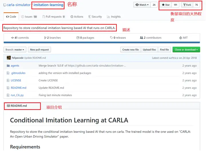The height and width of the screenshot is (151, 206).
Task: Click the repository book icon beside carla-simulator
Action: click(x=5, y=5)
